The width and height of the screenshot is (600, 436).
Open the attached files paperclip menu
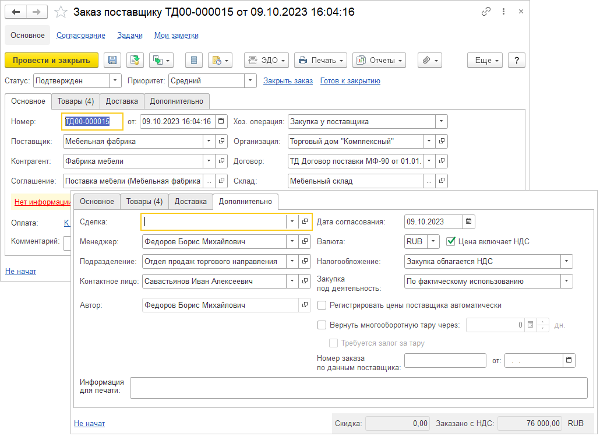point(429,60)
